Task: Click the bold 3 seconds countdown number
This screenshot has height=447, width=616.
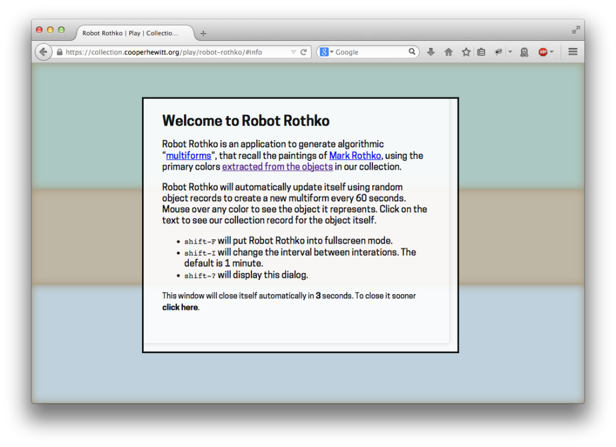Action: [318, 296]
